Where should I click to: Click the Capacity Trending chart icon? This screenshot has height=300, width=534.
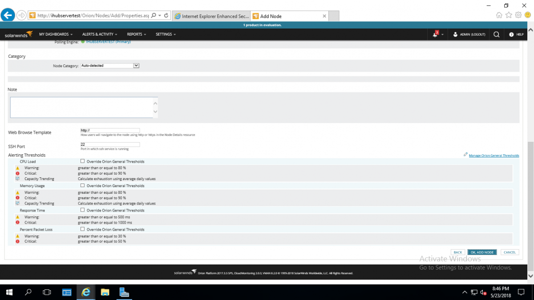pos(18,179)
